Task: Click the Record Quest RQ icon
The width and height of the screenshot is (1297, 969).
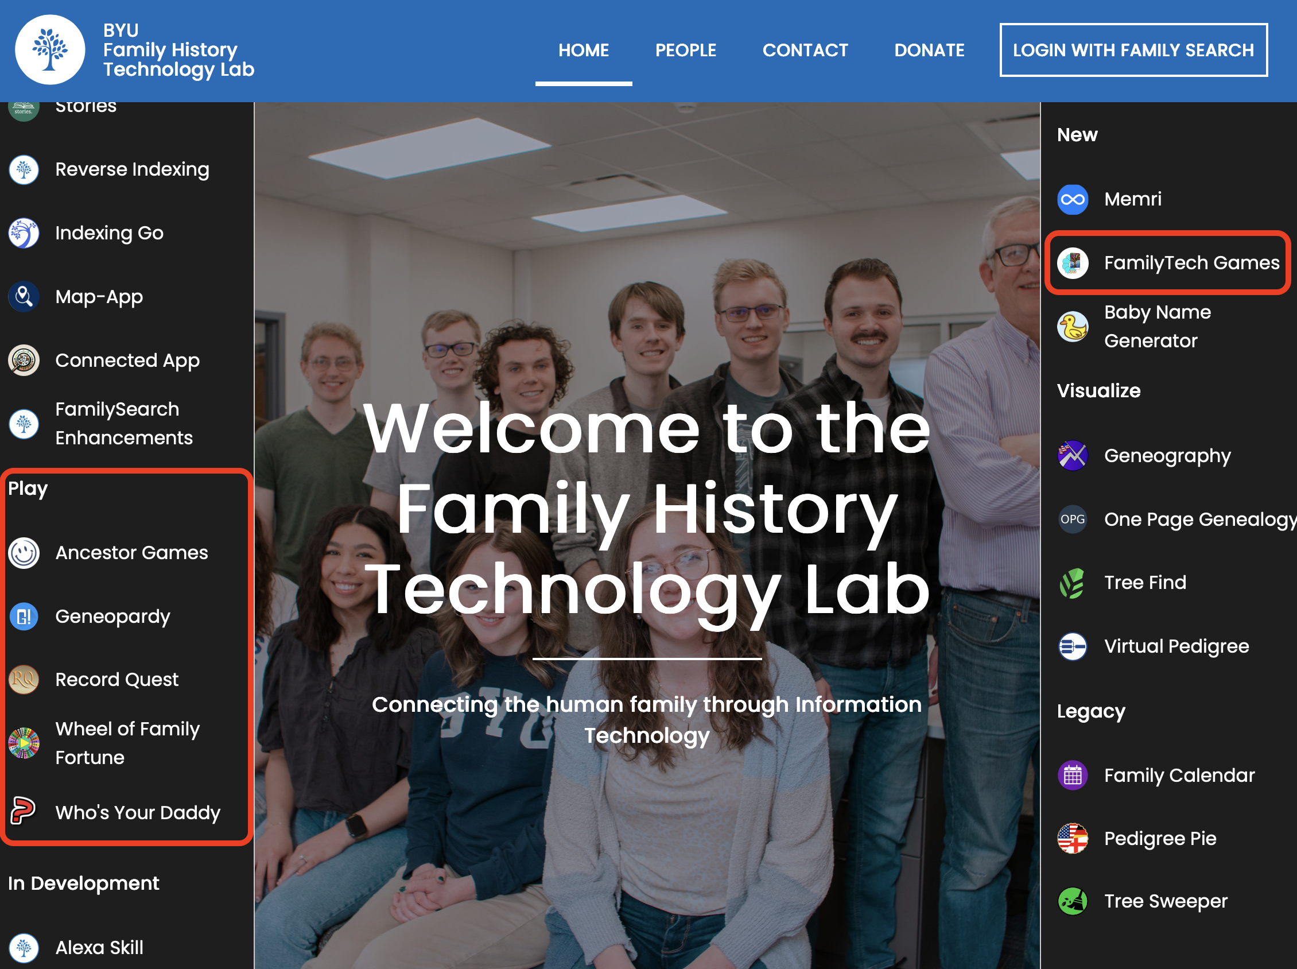Action: click(x=24, y=680)
